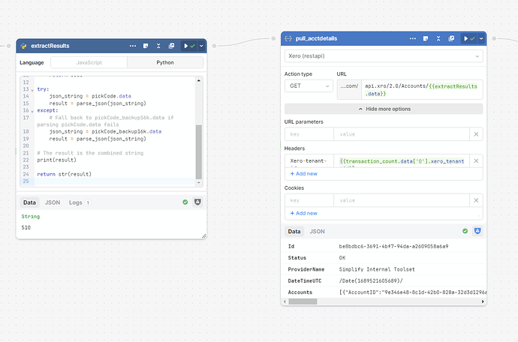Click the extractResults output connector node
The image size is (518, 342).
214,46
